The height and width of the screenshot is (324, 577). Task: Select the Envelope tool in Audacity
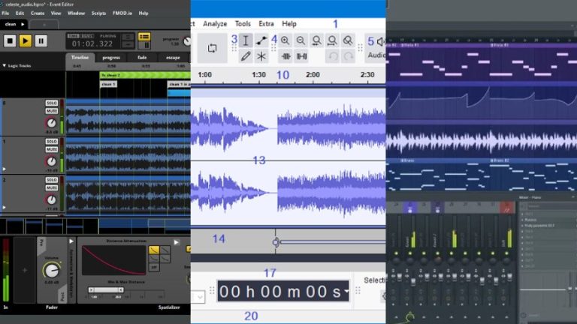(x=261, y=40)
